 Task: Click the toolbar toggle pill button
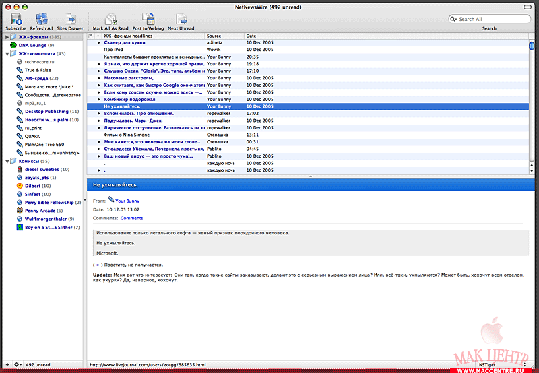point(528,7)
